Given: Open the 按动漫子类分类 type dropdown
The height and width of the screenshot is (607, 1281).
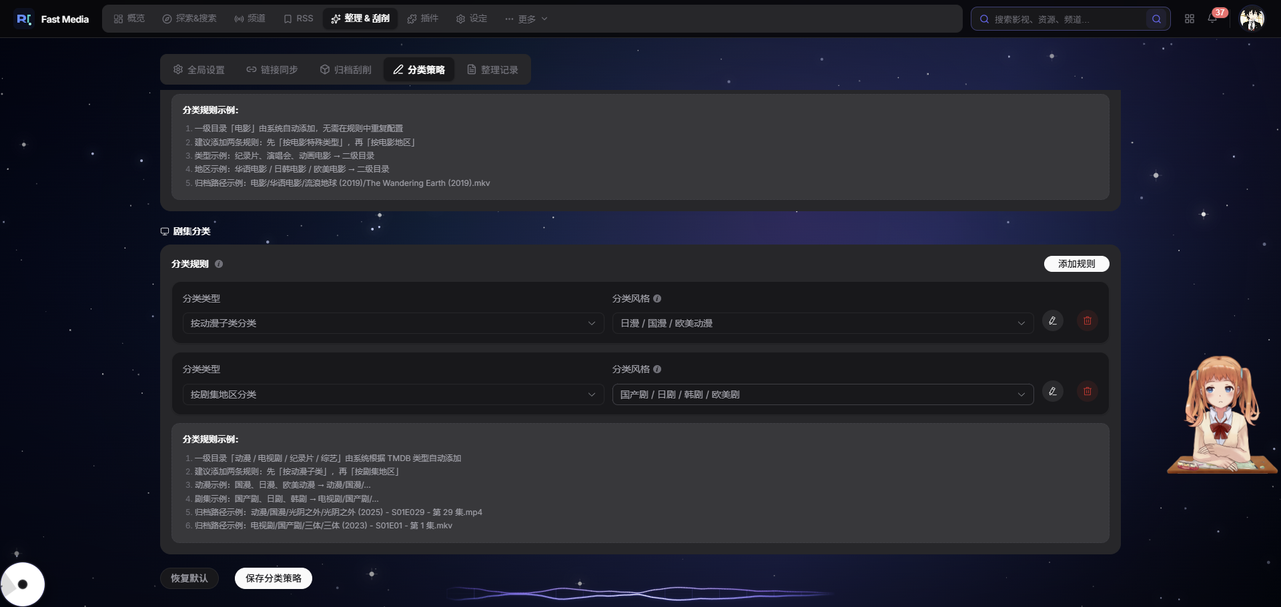Looking at the screenshot, I should click(x=393, y=323).
